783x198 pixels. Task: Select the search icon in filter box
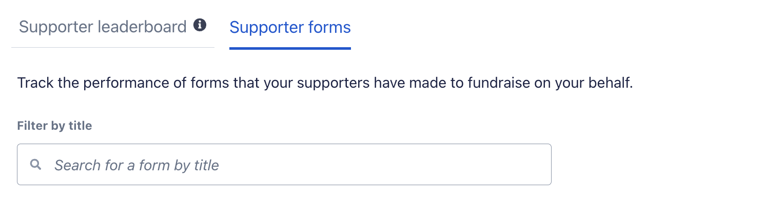35,165
